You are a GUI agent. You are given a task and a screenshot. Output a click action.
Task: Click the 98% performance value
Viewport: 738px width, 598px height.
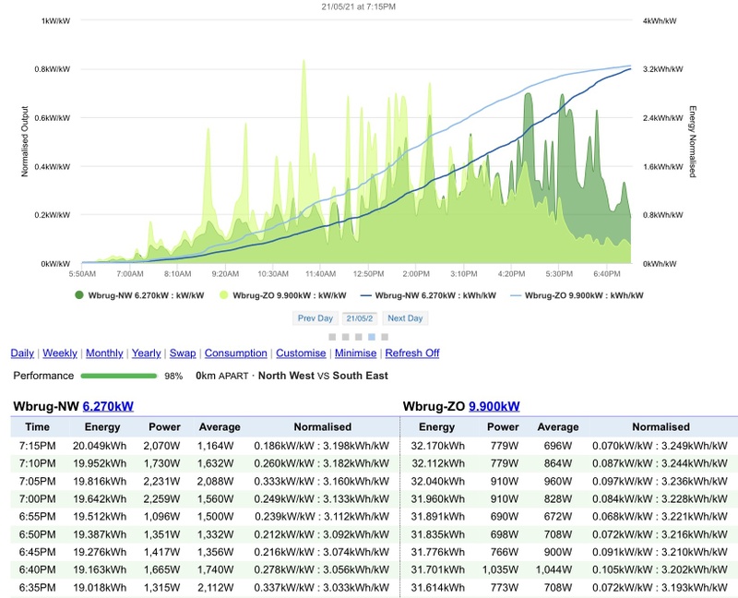(173, 377)
